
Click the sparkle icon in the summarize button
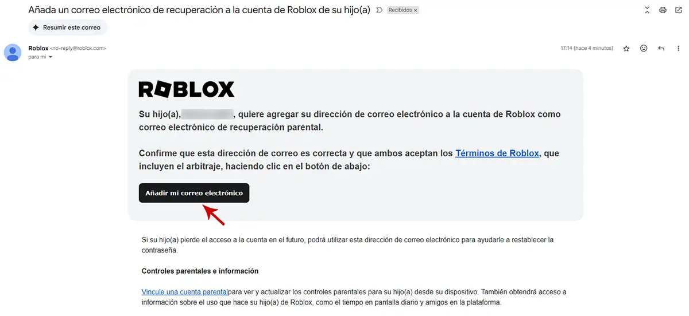click(36, 27)
